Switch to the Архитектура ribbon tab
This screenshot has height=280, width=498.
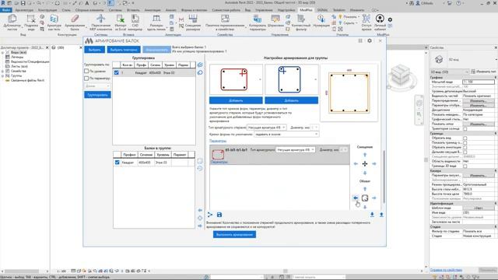24,10
